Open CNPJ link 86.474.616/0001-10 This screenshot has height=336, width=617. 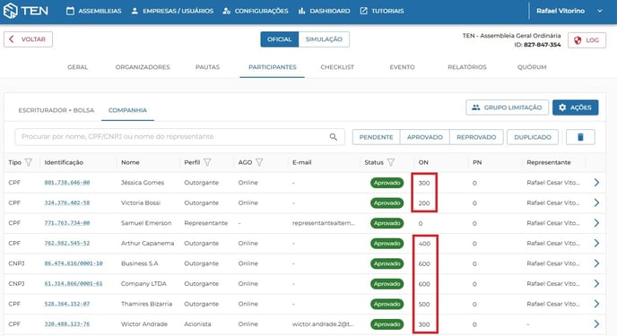coord(74,263)
